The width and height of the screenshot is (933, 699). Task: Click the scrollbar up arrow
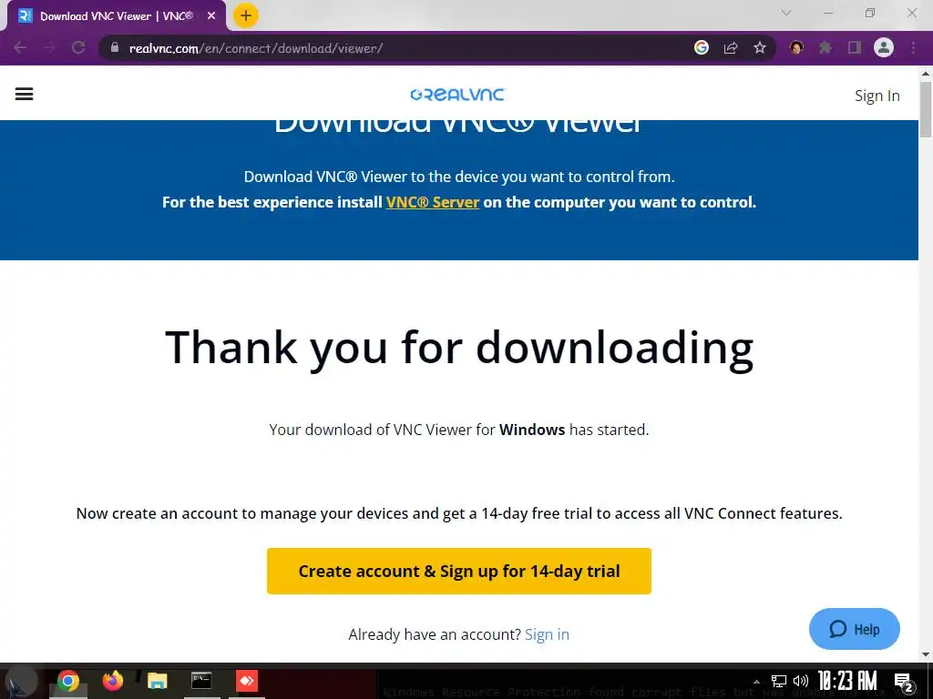point(926,75)
